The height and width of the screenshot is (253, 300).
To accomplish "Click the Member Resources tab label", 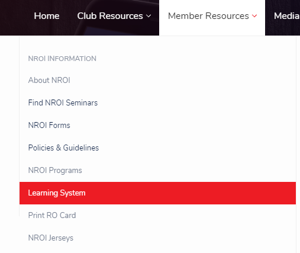I will pyautogui.click(x=208, y=16).
